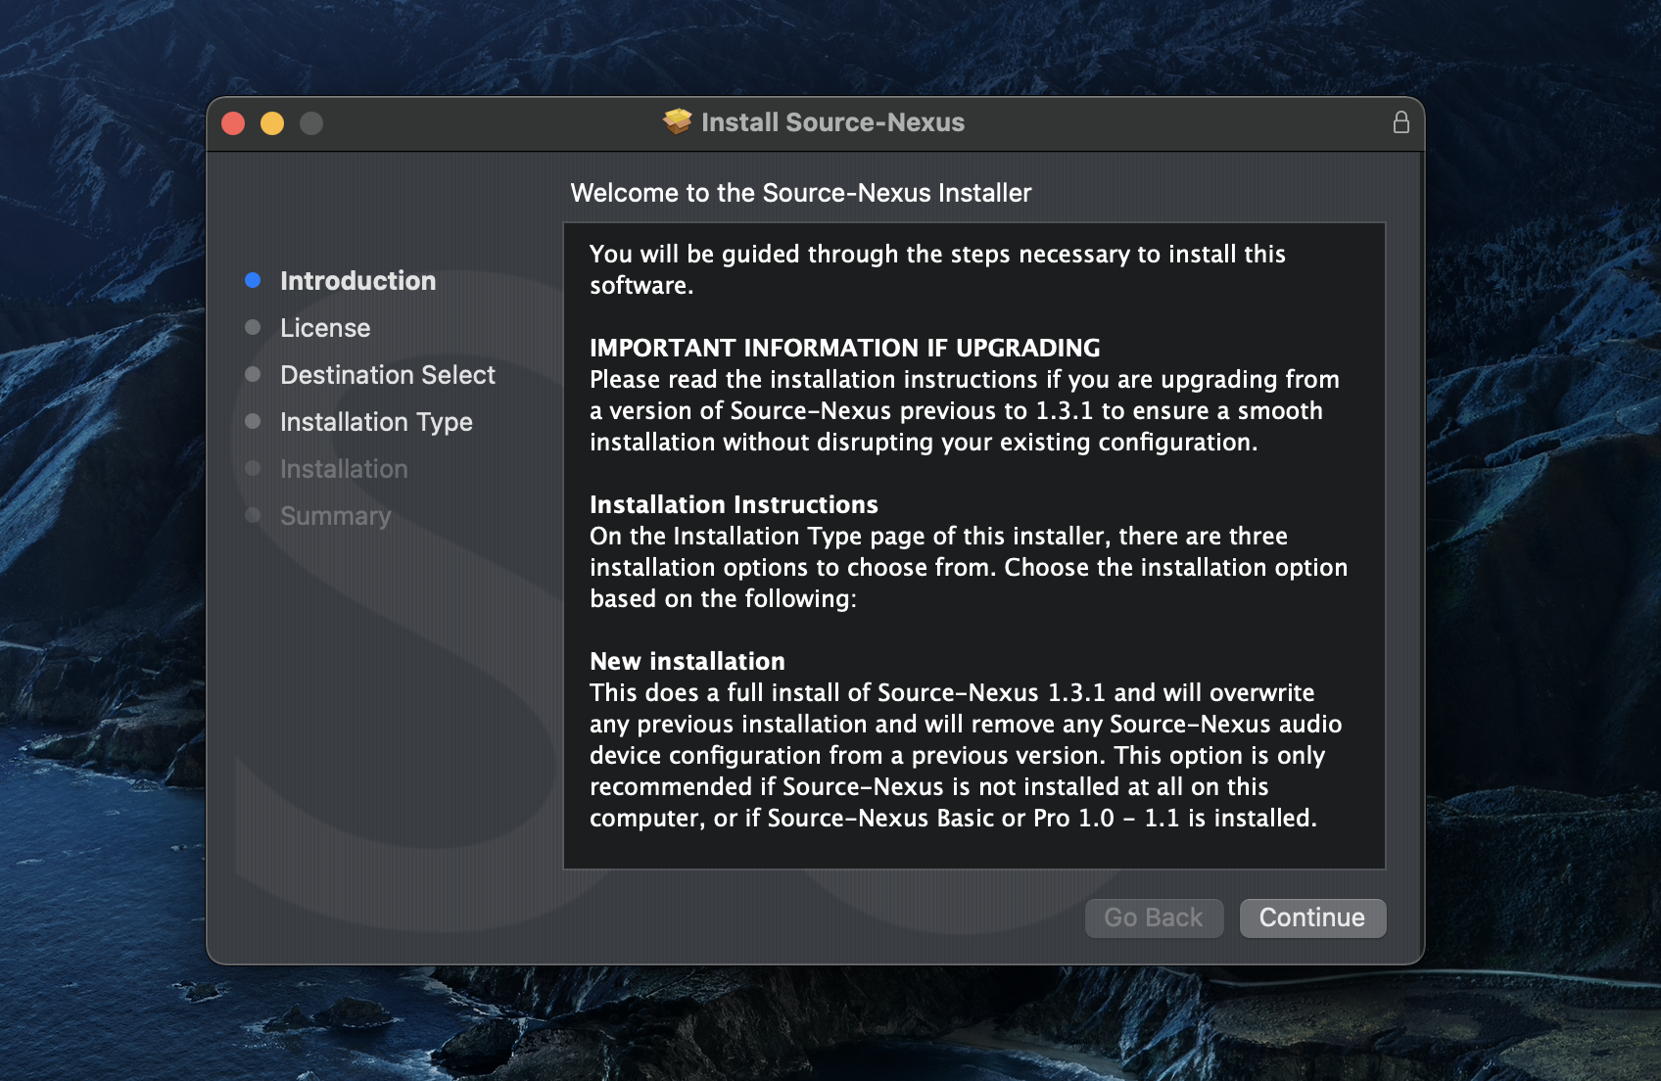Click the "New installation" heading text
1661x1081 pixels.
pyautogui.click(x=687, y=661)
